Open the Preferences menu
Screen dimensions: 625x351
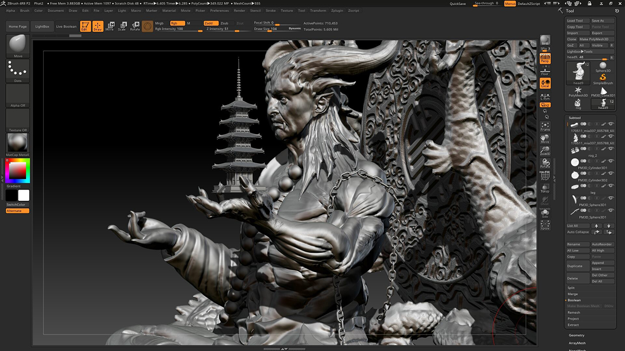coord(219,10)
